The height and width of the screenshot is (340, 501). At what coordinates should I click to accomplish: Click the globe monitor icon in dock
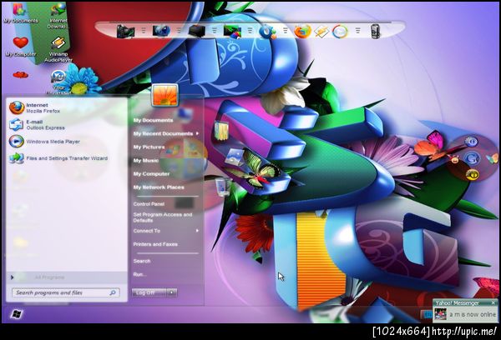point(160,31)
